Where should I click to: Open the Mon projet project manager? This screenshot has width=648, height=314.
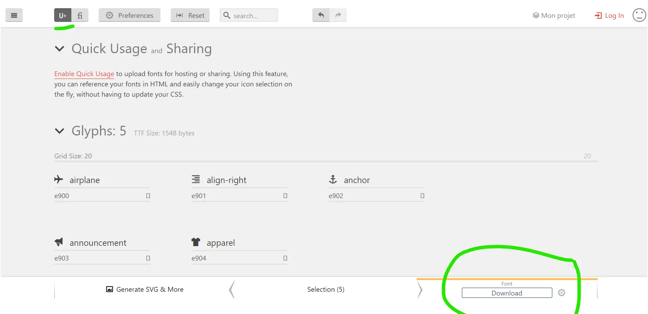(x=554, y=15)
